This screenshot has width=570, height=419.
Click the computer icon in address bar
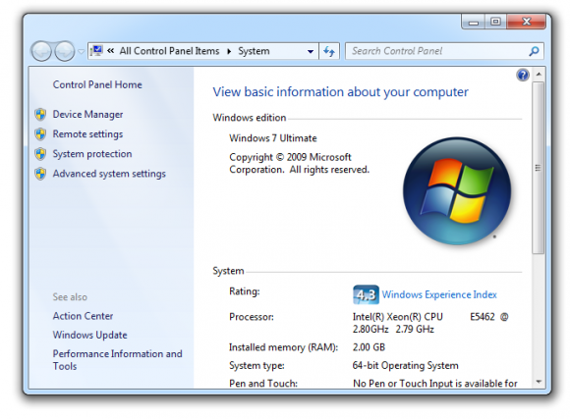pyautogui.click(x=97, y=51)
